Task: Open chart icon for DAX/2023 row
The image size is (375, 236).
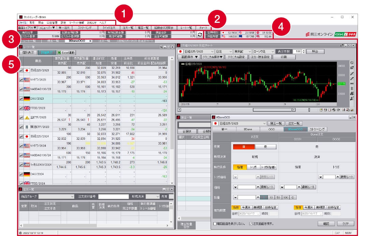Action: pos(21,99)
